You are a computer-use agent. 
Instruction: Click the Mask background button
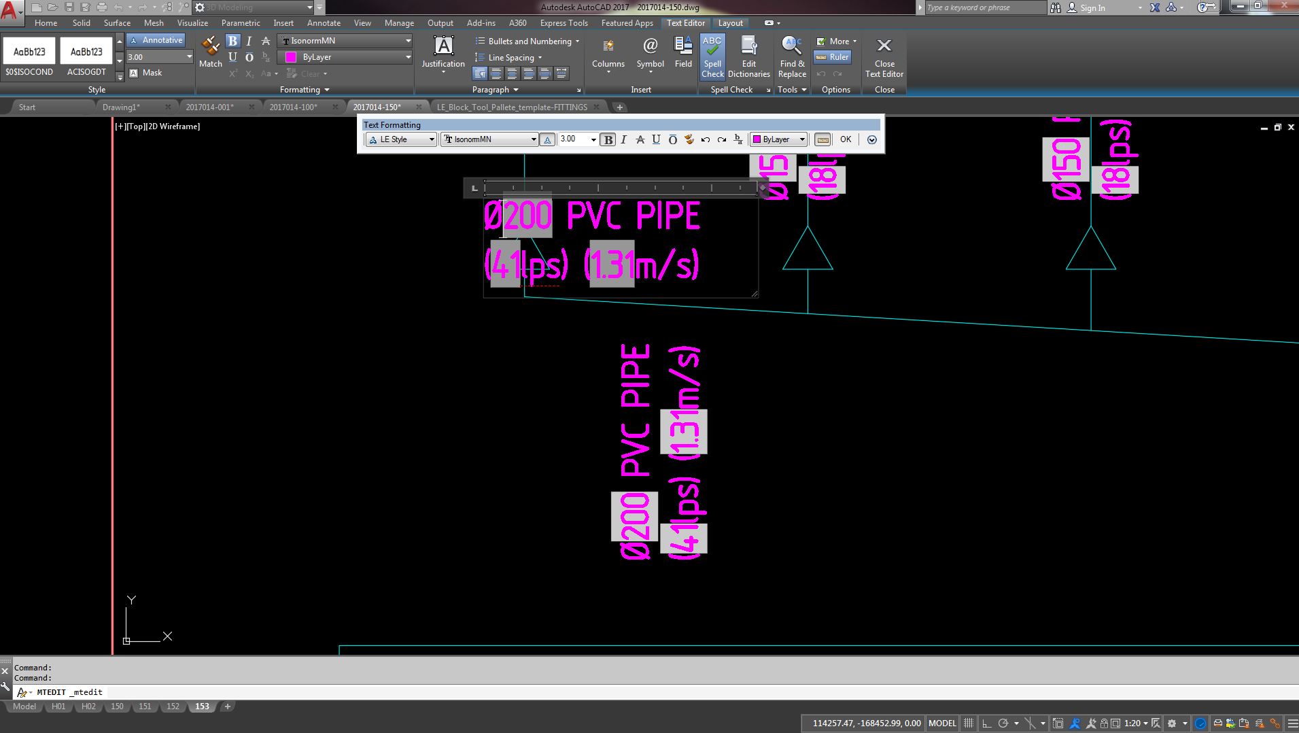(x=145, y=73)
